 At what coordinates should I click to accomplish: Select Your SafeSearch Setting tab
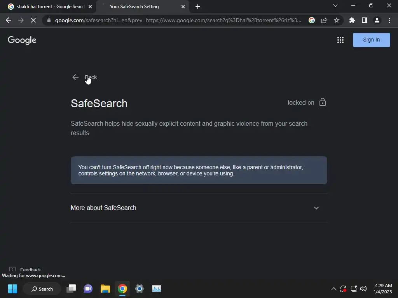[x=142, y=7]
